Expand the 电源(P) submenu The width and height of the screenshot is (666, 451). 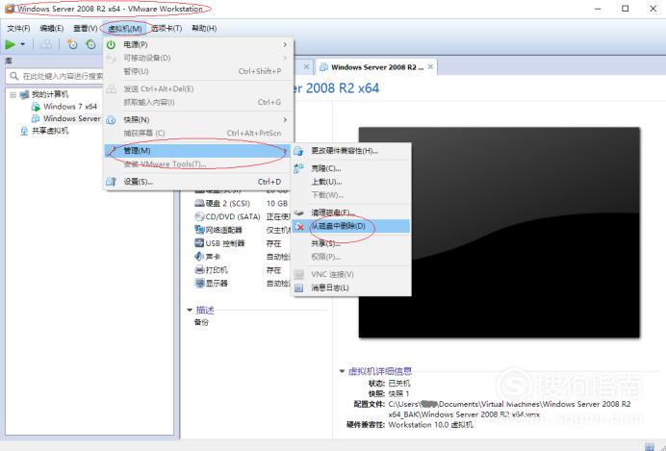tap(198, 44)
